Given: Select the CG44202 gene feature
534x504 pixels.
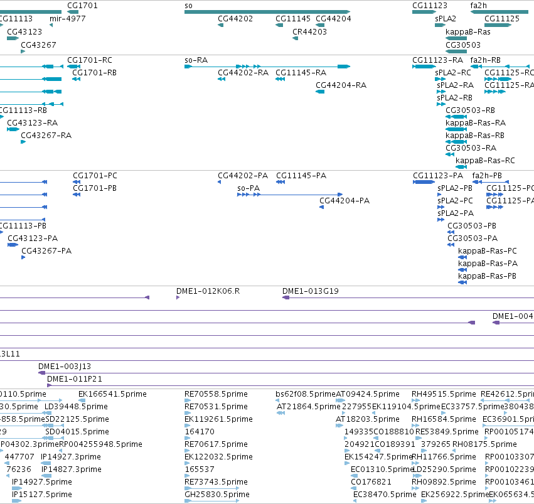Looking at the screenshot, I should (220, 25).
